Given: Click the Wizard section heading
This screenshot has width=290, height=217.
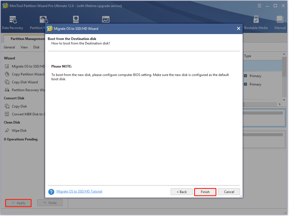Looking at the screenshot, I should (x=9, y=59).
